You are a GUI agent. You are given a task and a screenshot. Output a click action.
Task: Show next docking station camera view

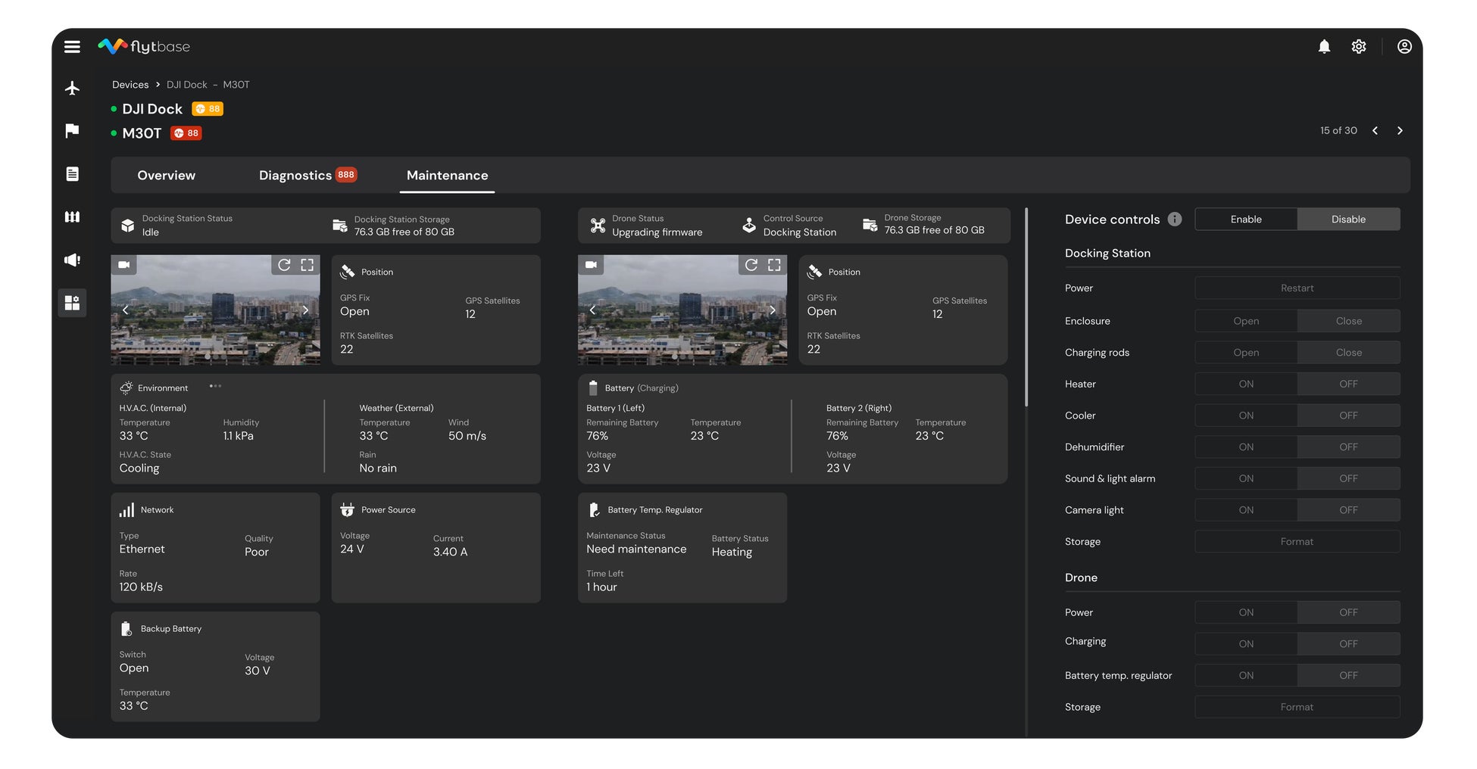point(305,310)
